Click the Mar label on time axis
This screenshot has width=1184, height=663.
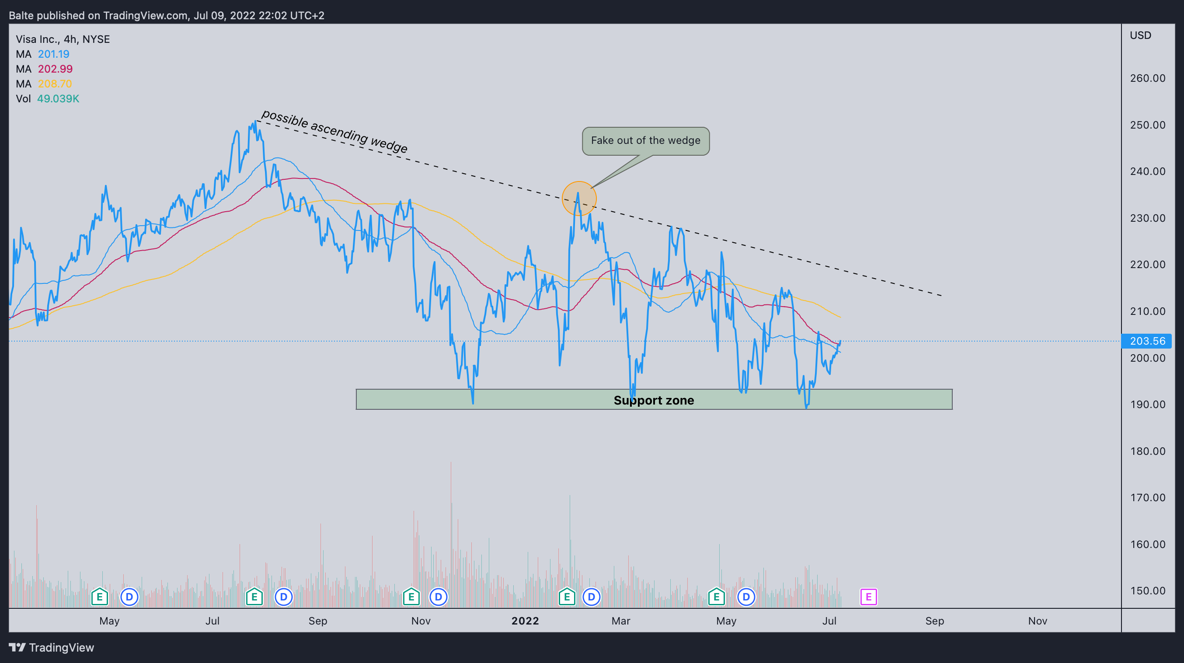click(620, 621)
